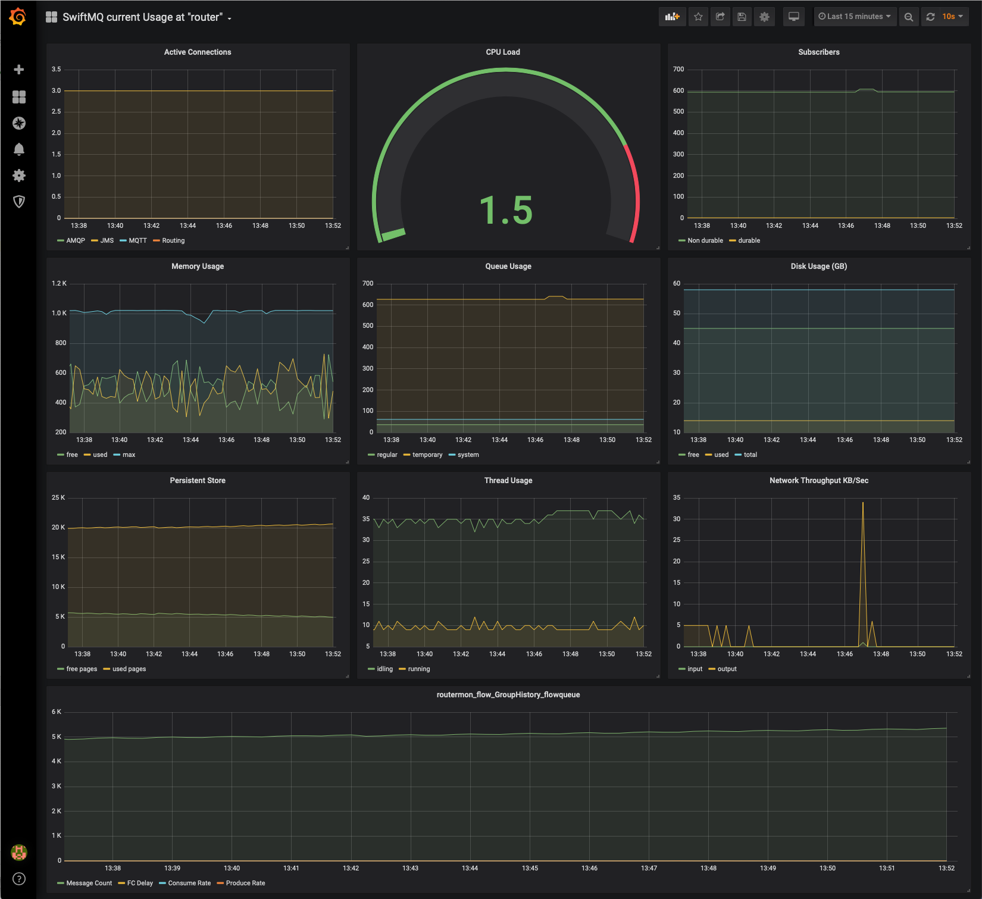Open the Last 15 minutes time picker
982x899 pixels.
[x=855, y=17]
